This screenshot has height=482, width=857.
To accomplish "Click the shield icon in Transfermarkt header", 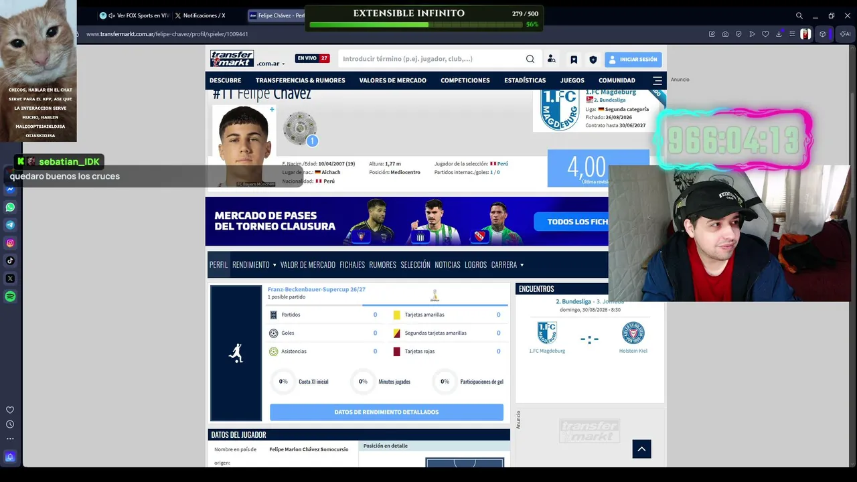I will (593, 60).
